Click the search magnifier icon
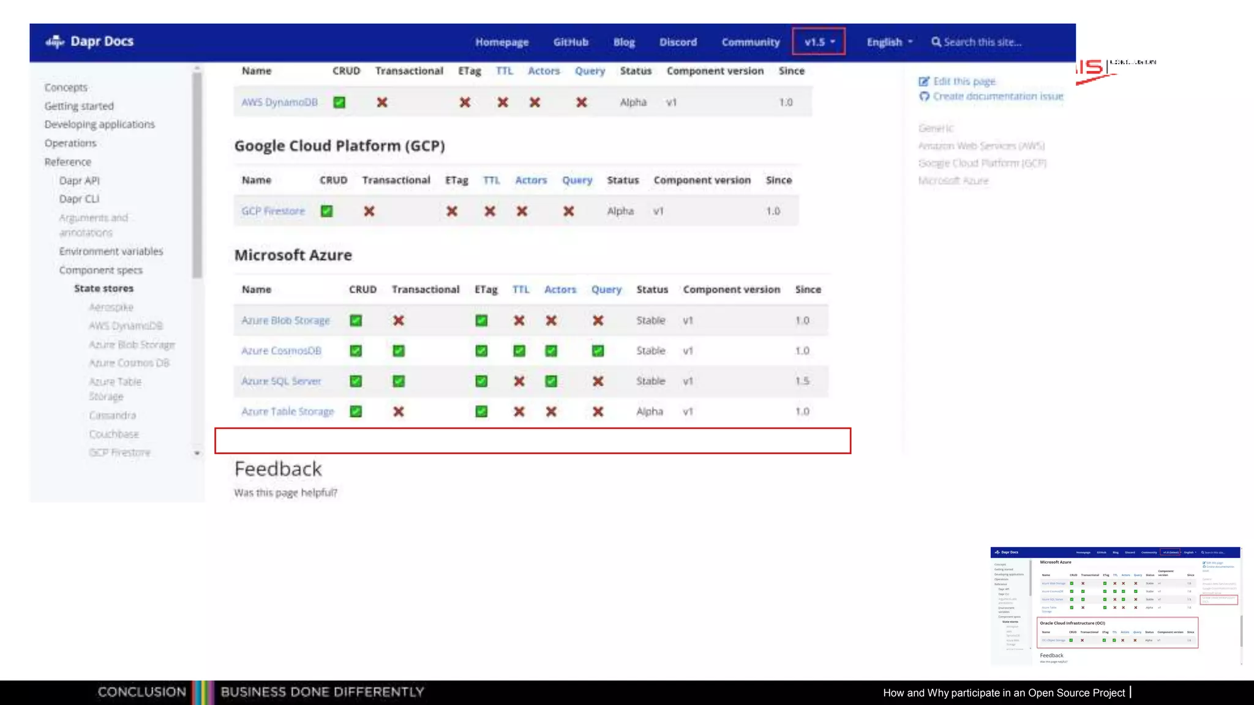This screenshot has width=1254, height=705. (x=936, y=42)
